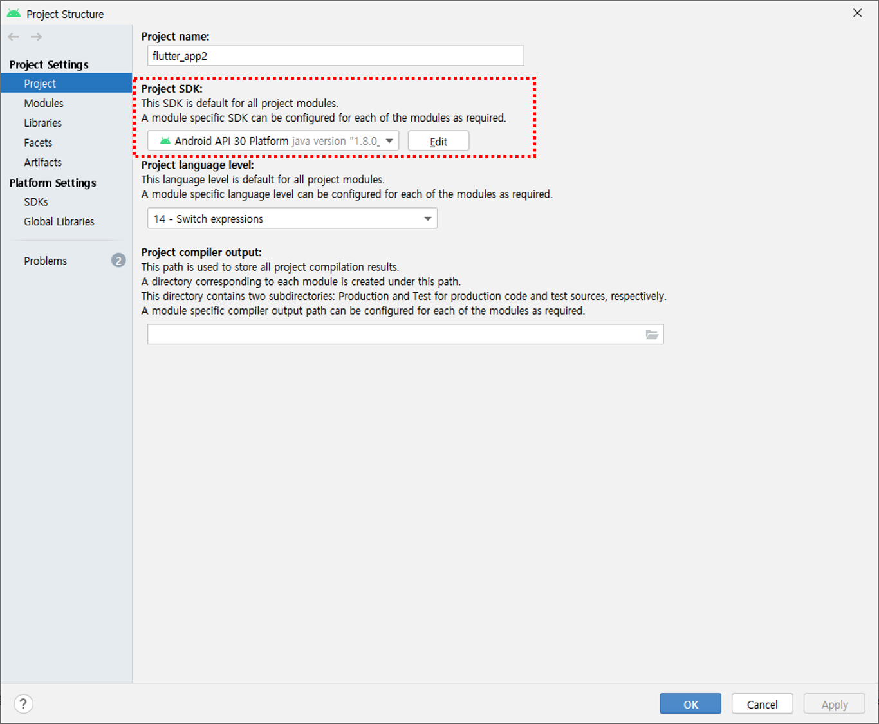879x724 pixels.
Task: Click the Project compiler output label
Action: (201, 252)
